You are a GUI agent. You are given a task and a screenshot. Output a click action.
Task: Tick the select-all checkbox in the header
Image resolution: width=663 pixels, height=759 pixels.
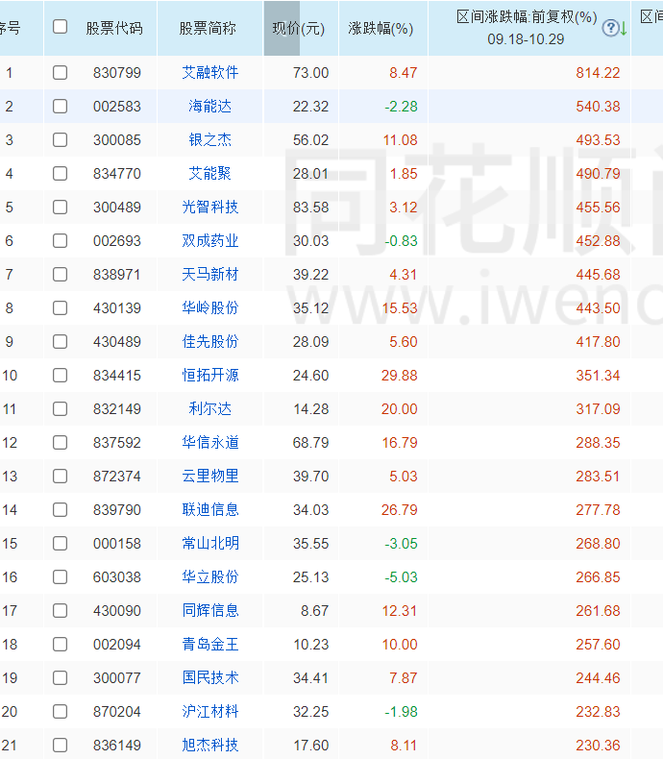[x=60, y=27]
